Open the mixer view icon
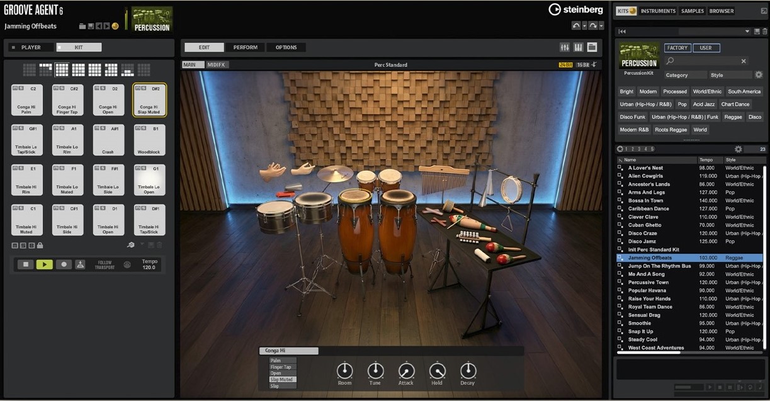This screenshot has height=401, width=770. 565,47
